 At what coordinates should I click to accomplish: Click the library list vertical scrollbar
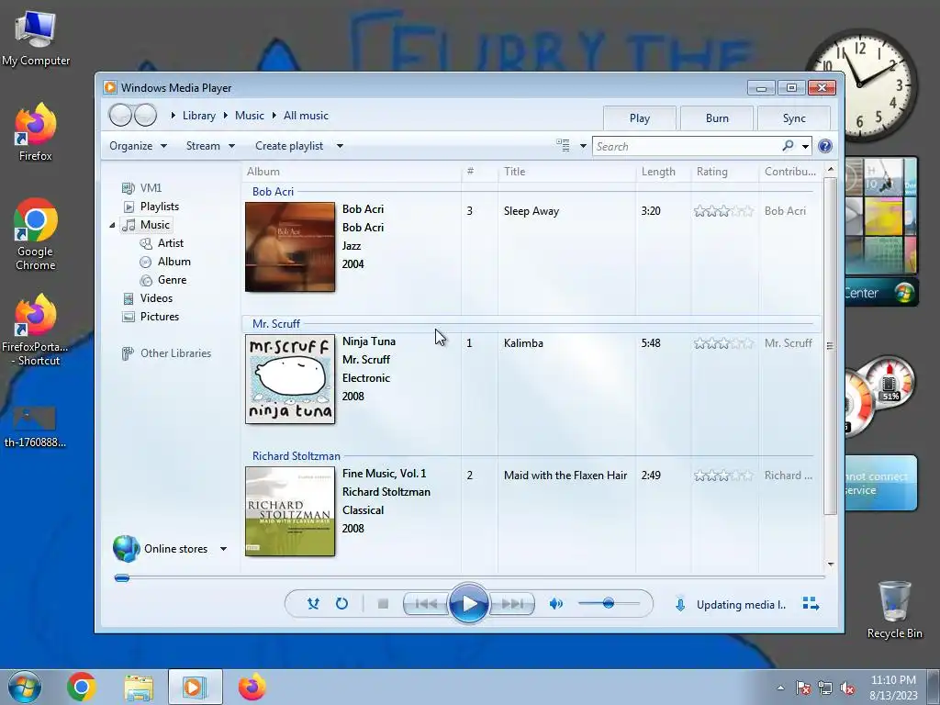point(830,346)
